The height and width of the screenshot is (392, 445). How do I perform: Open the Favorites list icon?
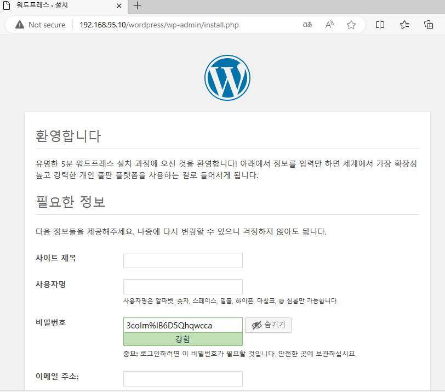pyautogui.click(x=404, y=25)
